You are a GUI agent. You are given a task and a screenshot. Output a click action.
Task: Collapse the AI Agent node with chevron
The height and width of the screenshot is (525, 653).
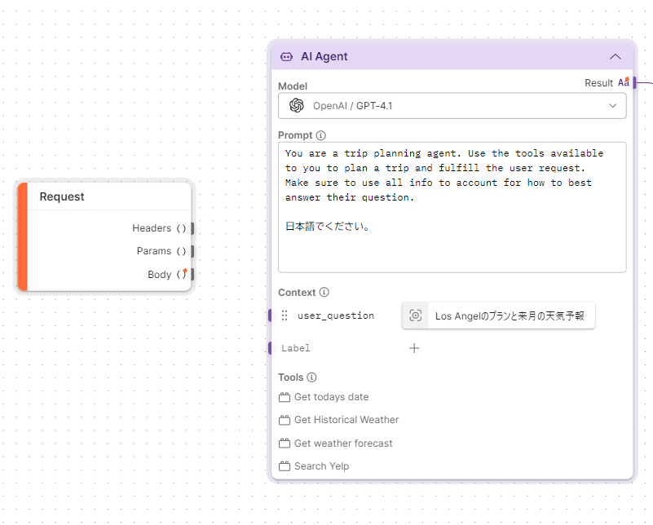click(615, 56)
